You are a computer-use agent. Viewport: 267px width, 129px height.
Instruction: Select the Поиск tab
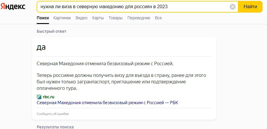click(x=43, y=18)
